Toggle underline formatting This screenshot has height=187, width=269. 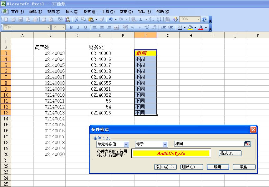pyautogui.click(x=84, y=28)
